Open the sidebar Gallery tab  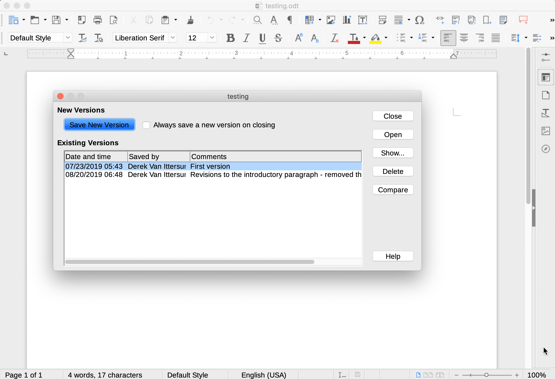tap(546, 131)
